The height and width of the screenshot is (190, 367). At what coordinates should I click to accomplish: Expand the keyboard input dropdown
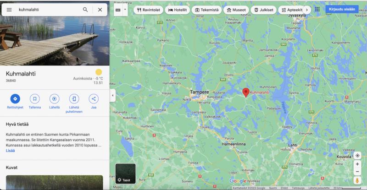coord(125,10)
